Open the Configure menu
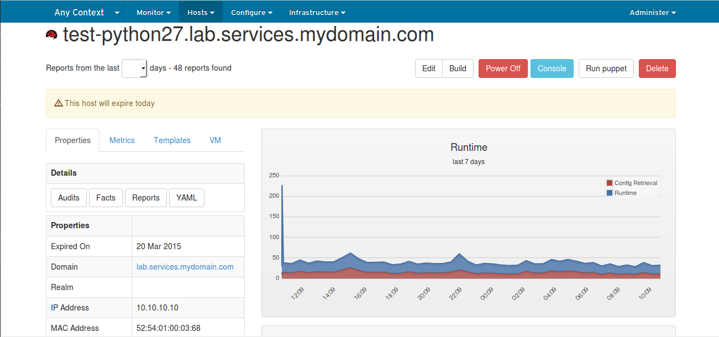Image resolution: width=719 pixels, height=337 pixels. (x=251, y=12)
